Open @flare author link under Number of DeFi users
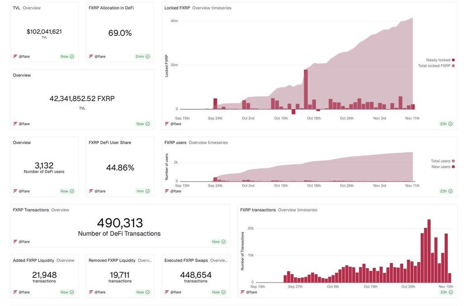This screenshot has height=306, width=467. point(24,191)
